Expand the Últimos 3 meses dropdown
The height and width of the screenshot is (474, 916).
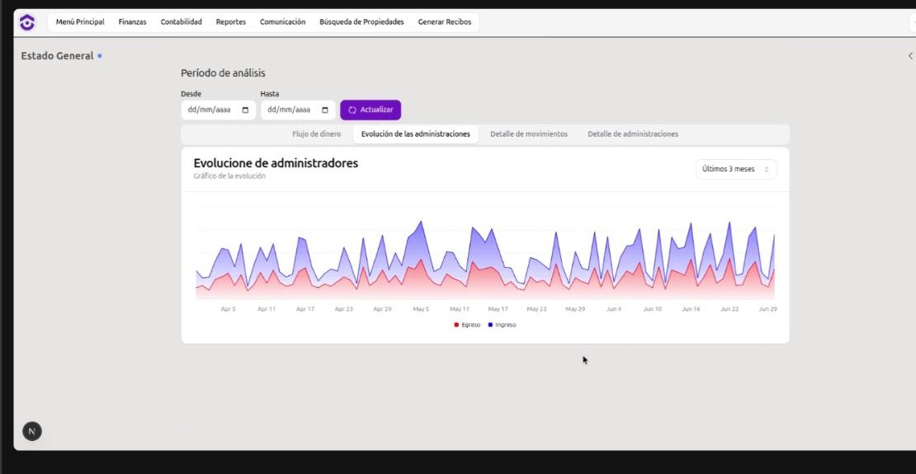pos(735,169)
